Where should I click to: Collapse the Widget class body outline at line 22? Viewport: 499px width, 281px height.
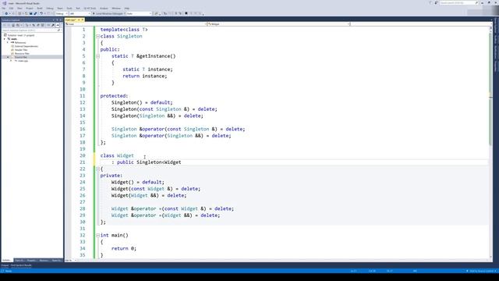coord(97,169)
